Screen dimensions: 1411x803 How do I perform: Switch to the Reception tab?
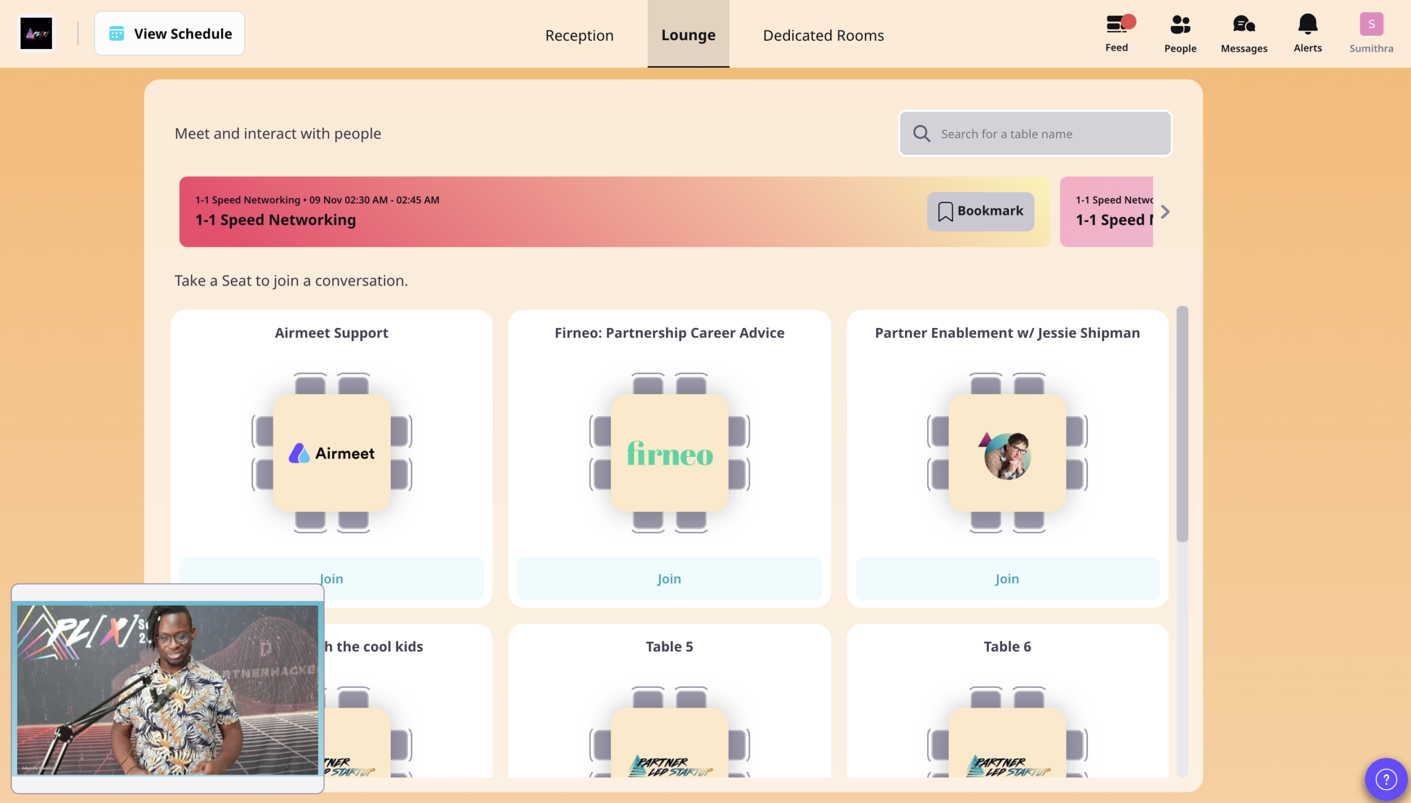click(x=579, y=35)
